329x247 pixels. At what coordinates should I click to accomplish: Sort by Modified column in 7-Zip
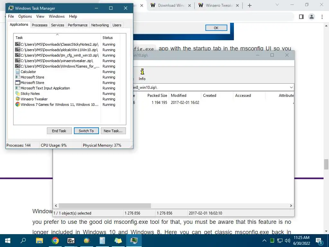click(x=185, y=95)
